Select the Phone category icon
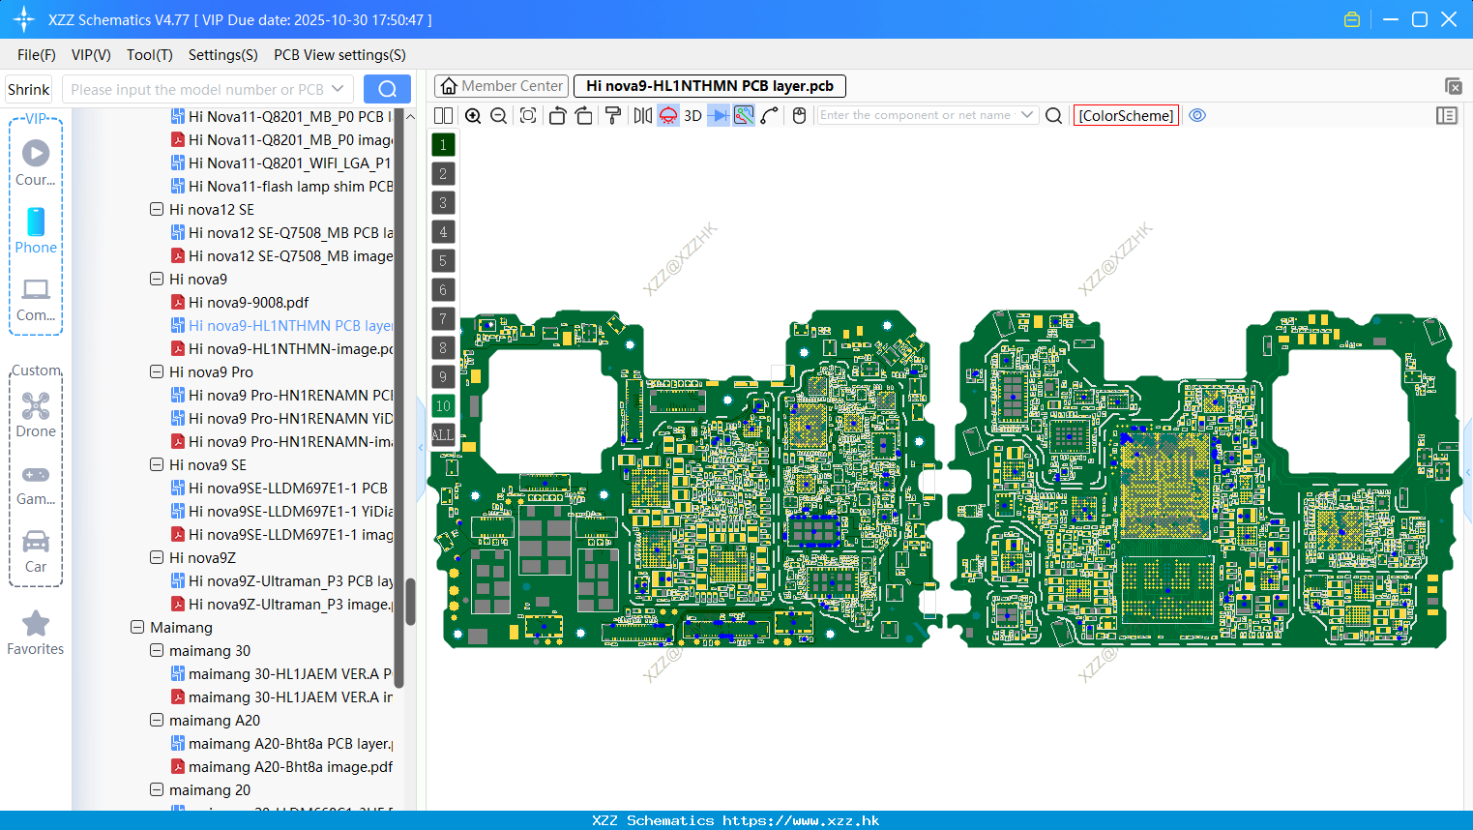Screen dimensions: 1473x830 (x=36, y=230)
